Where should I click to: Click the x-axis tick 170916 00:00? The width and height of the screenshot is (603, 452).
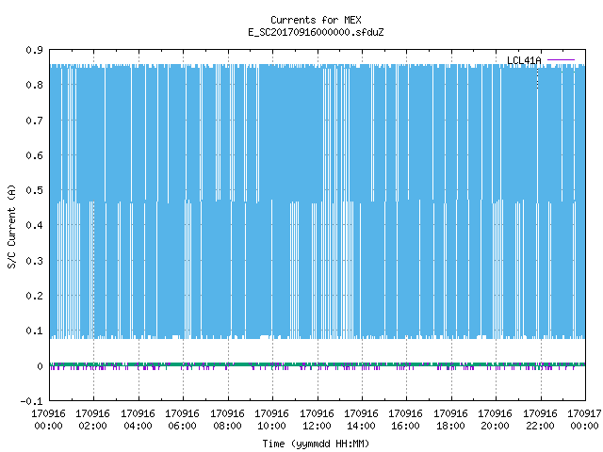[48, 420]
